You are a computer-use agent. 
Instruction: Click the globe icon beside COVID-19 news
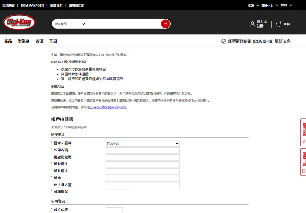[x=224, y=41]
